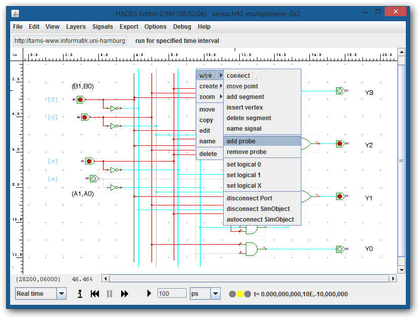Choose set logical X

click(x=262, y=186)
